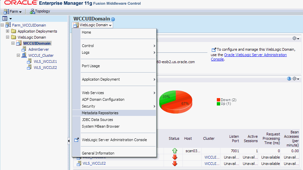Click the external link icon in menu

click(76, 140)
